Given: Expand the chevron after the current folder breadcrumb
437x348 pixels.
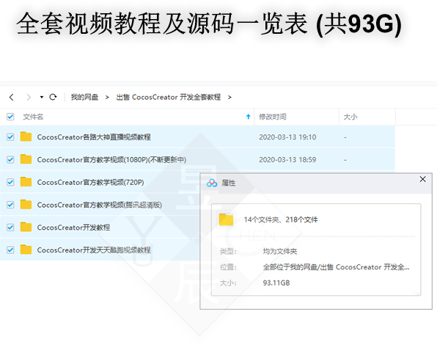Looking at the screenshot, I should (229, 97).
